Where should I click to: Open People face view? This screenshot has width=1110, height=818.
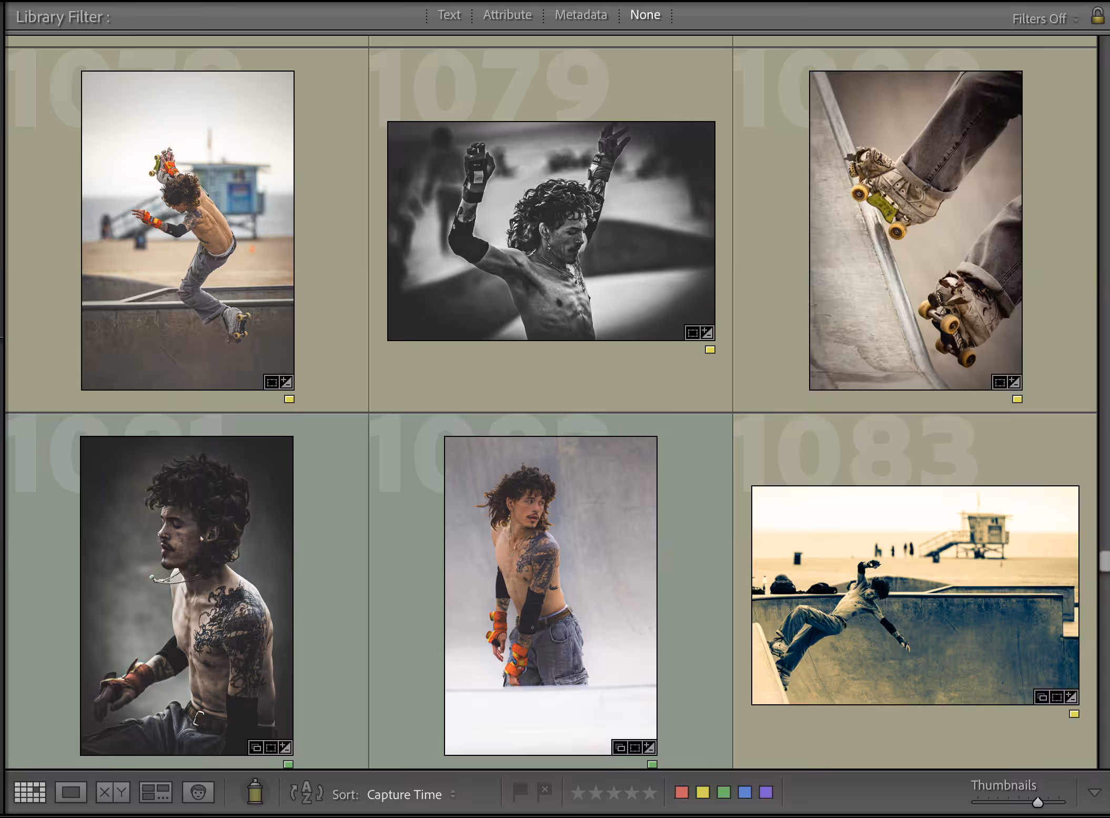pyautogui.click(x=198, y=792)
